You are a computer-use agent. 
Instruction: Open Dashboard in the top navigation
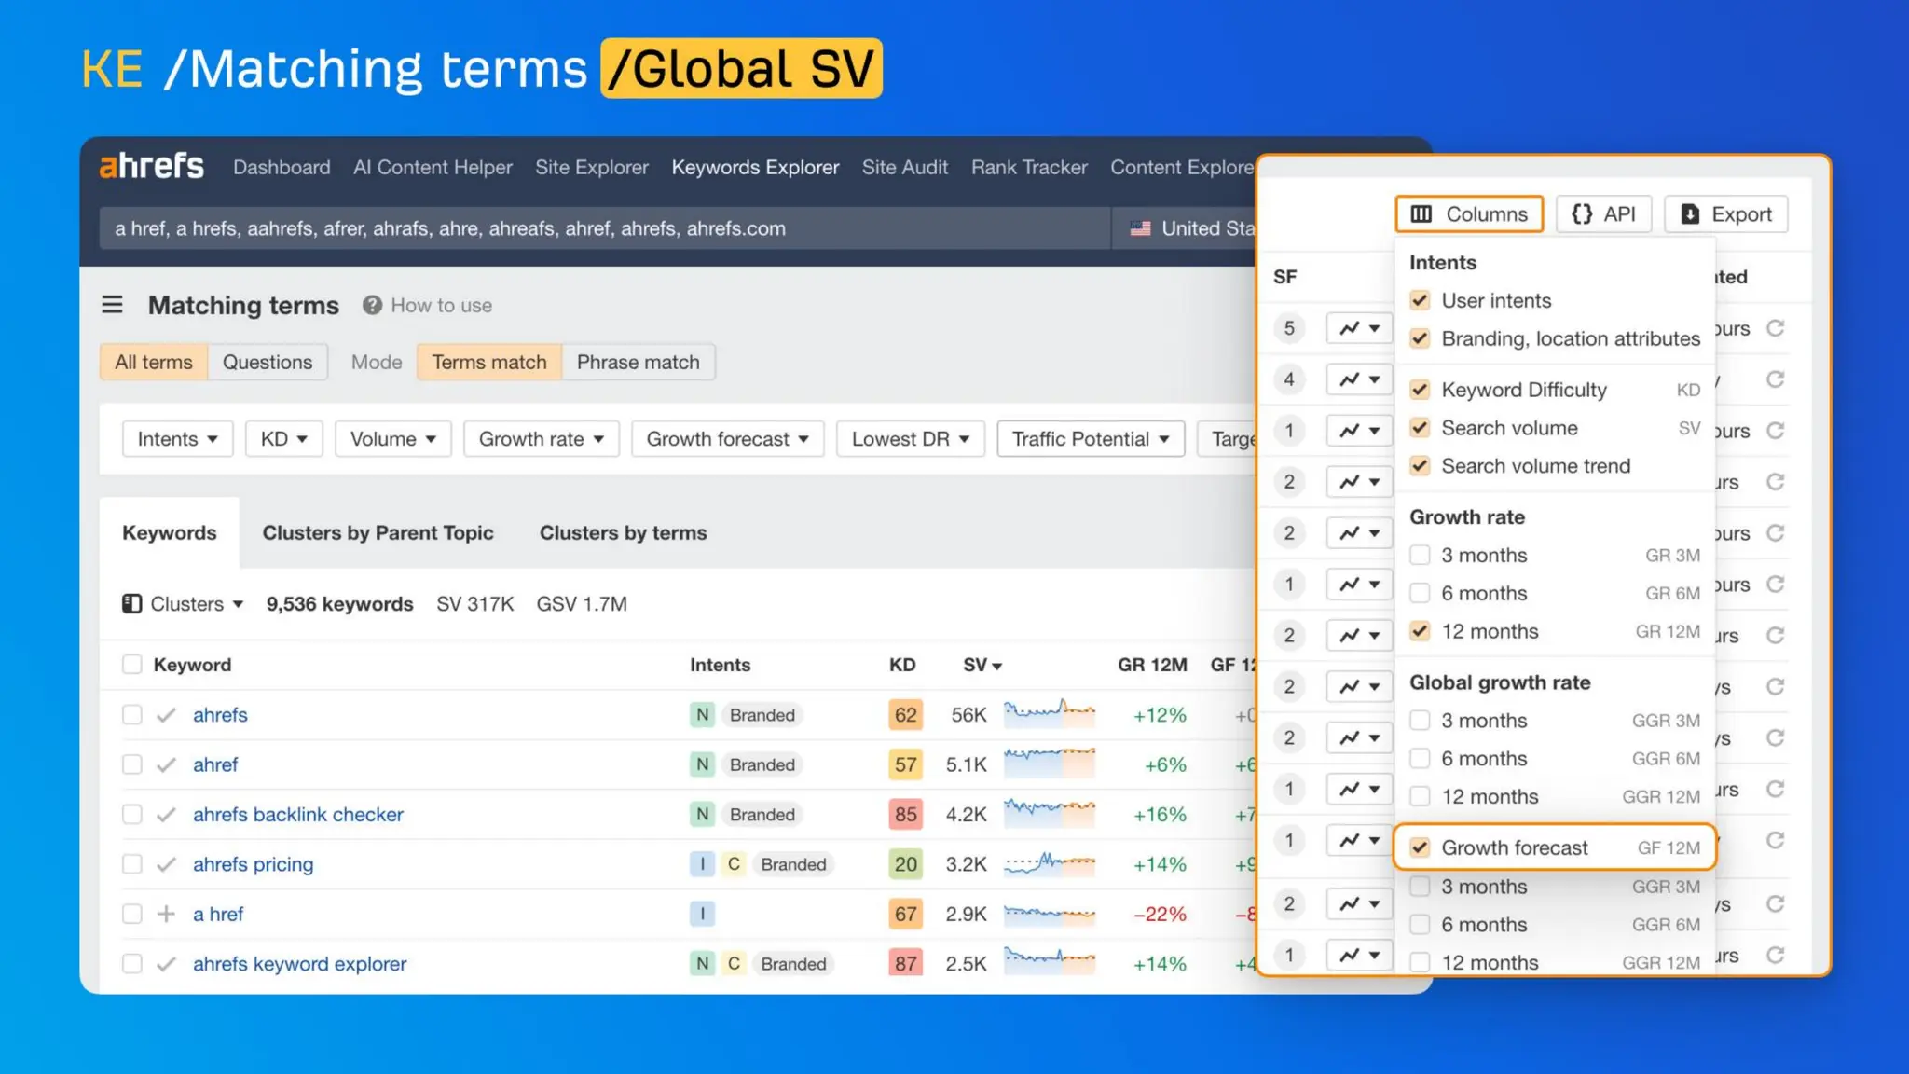point(282,167)
